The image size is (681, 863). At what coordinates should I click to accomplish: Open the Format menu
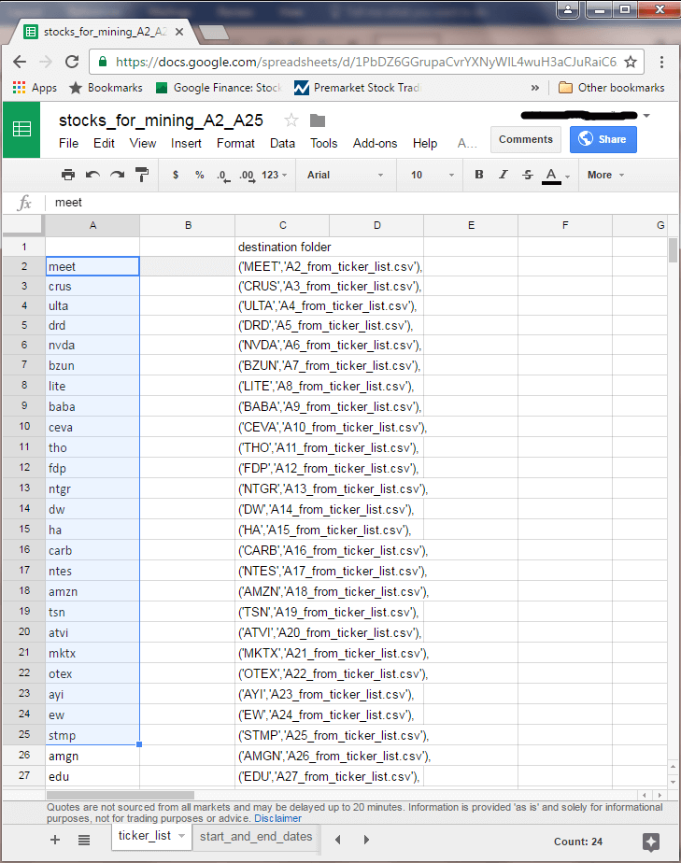click(235, 144)
